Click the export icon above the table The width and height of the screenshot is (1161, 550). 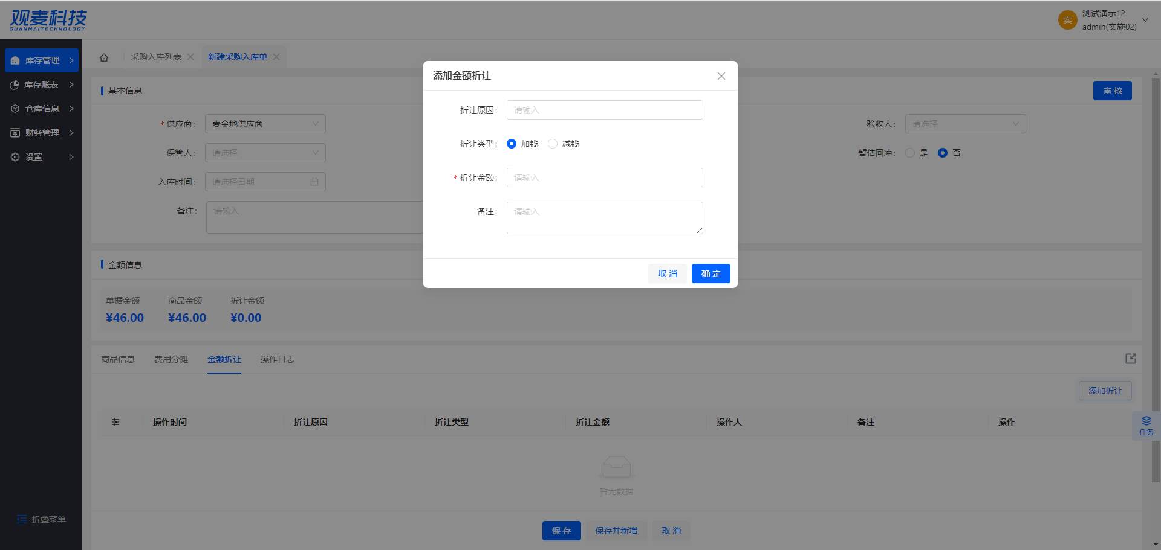(x=1130, y=359)
